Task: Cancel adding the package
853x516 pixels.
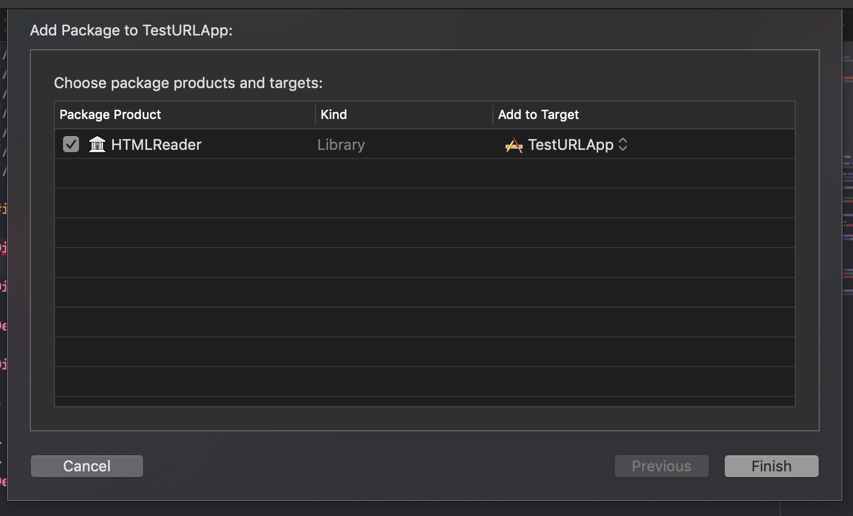Action: coord(86,466)
